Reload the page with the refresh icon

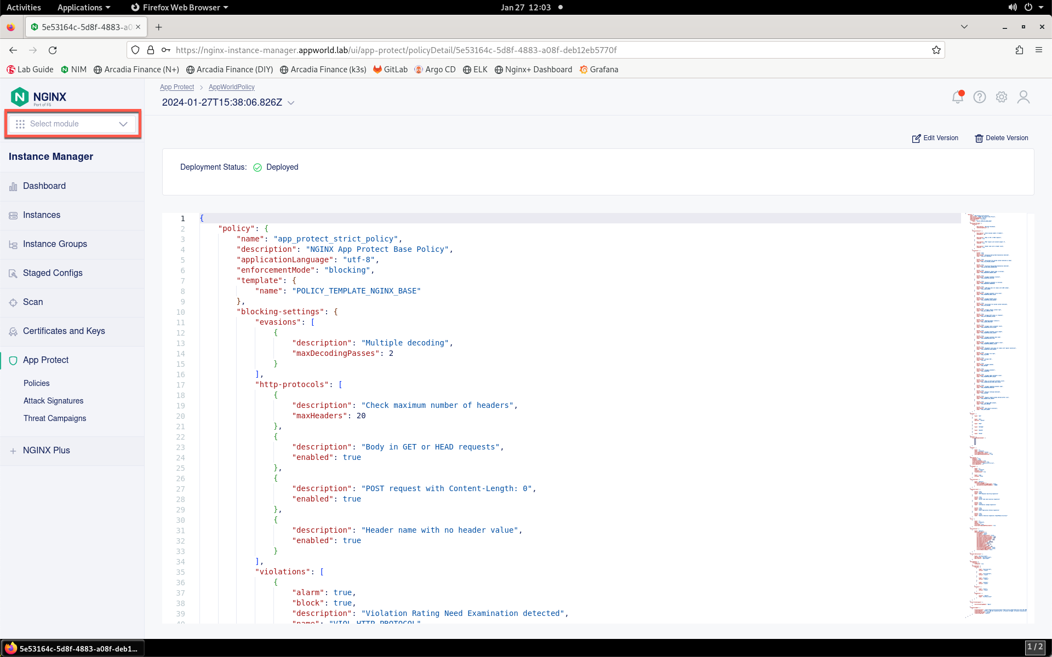[53, 50]
